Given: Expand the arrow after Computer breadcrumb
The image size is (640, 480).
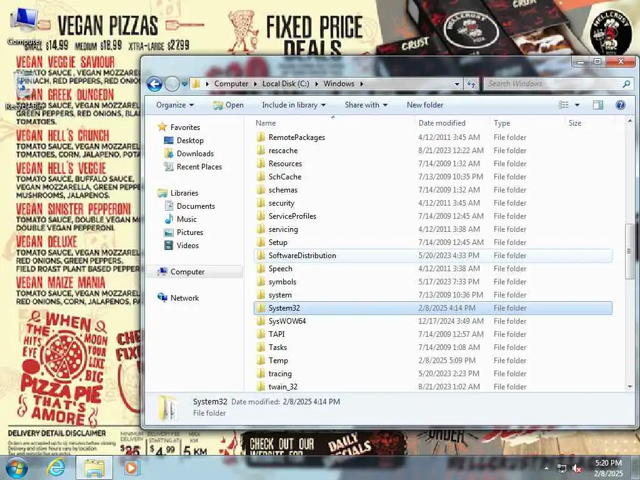Looking at the screenshot, I should [x=256, y=84].
